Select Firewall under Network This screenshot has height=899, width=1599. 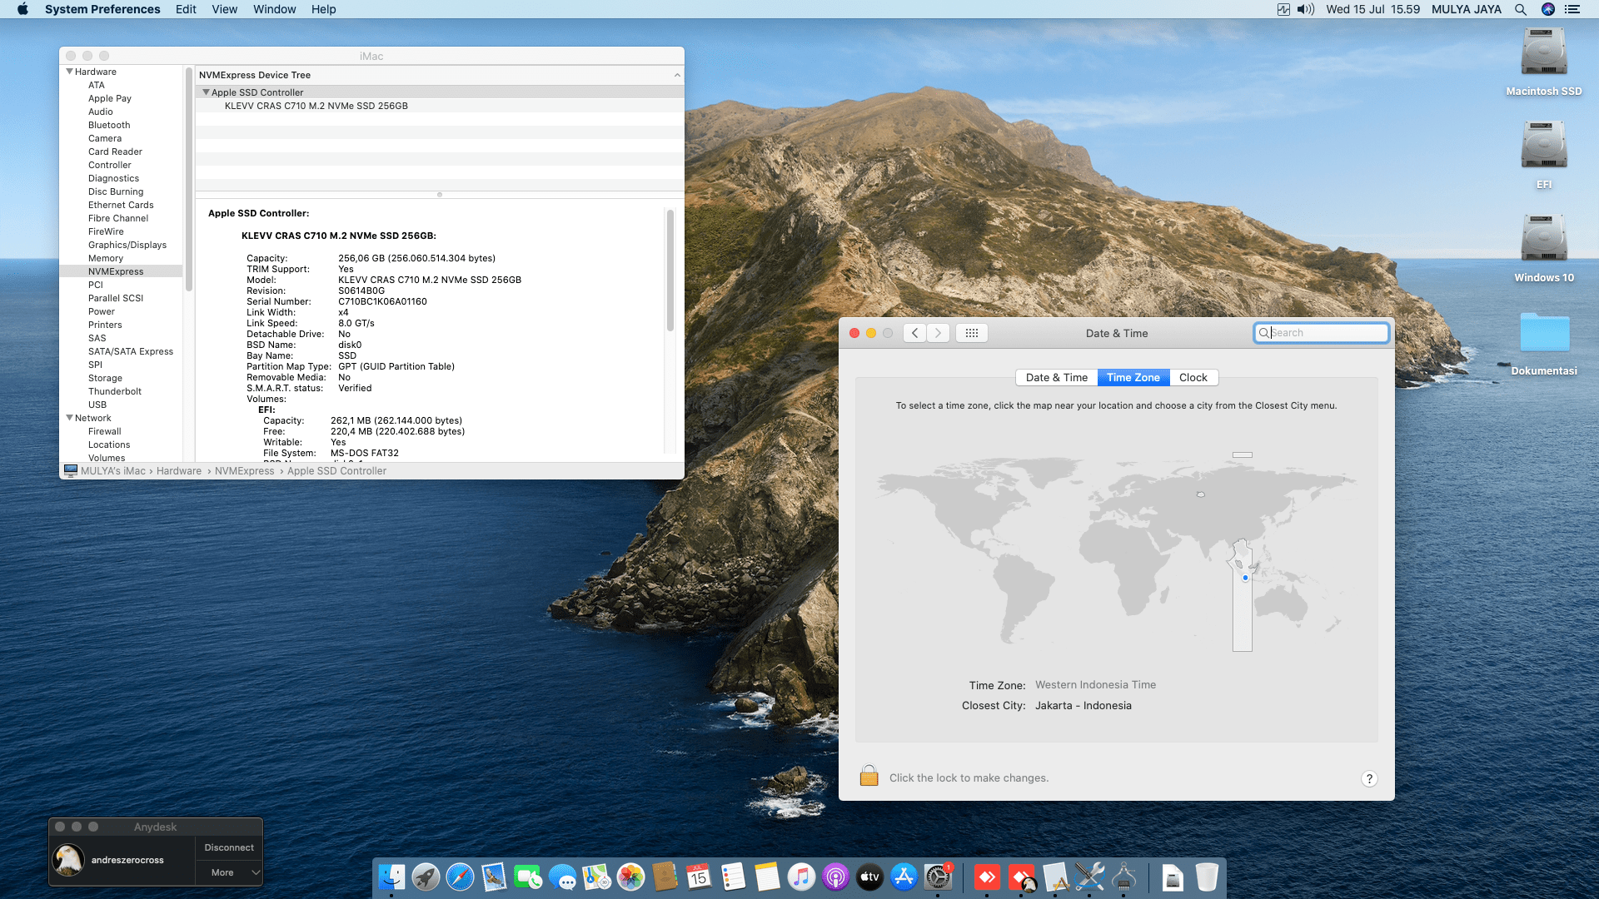pyautogui.click(x=105, y=431)
